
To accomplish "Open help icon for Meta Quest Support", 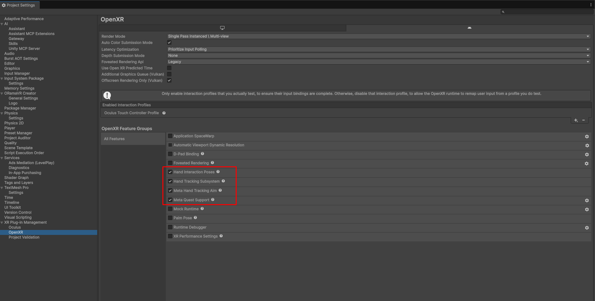I will (213, 200).
